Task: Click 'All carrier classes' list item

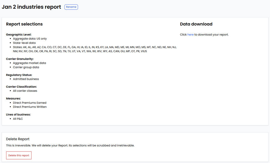Action: point(25,91)
